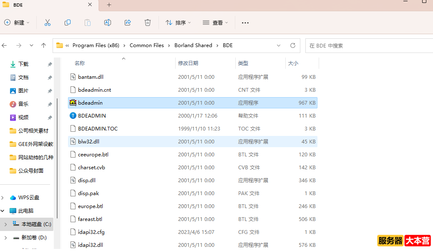Sort by 名称 column header

80,63
